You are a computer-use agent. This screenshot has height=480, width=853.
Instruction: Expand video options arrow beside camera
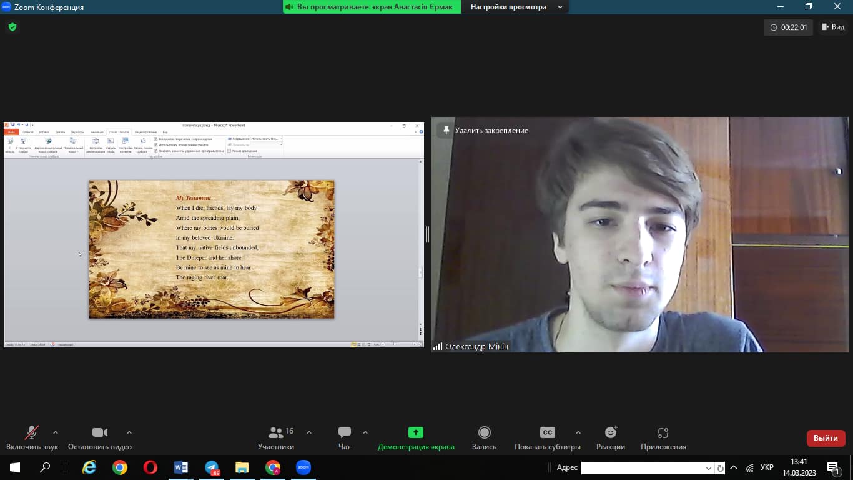click(x=129, y=432)
